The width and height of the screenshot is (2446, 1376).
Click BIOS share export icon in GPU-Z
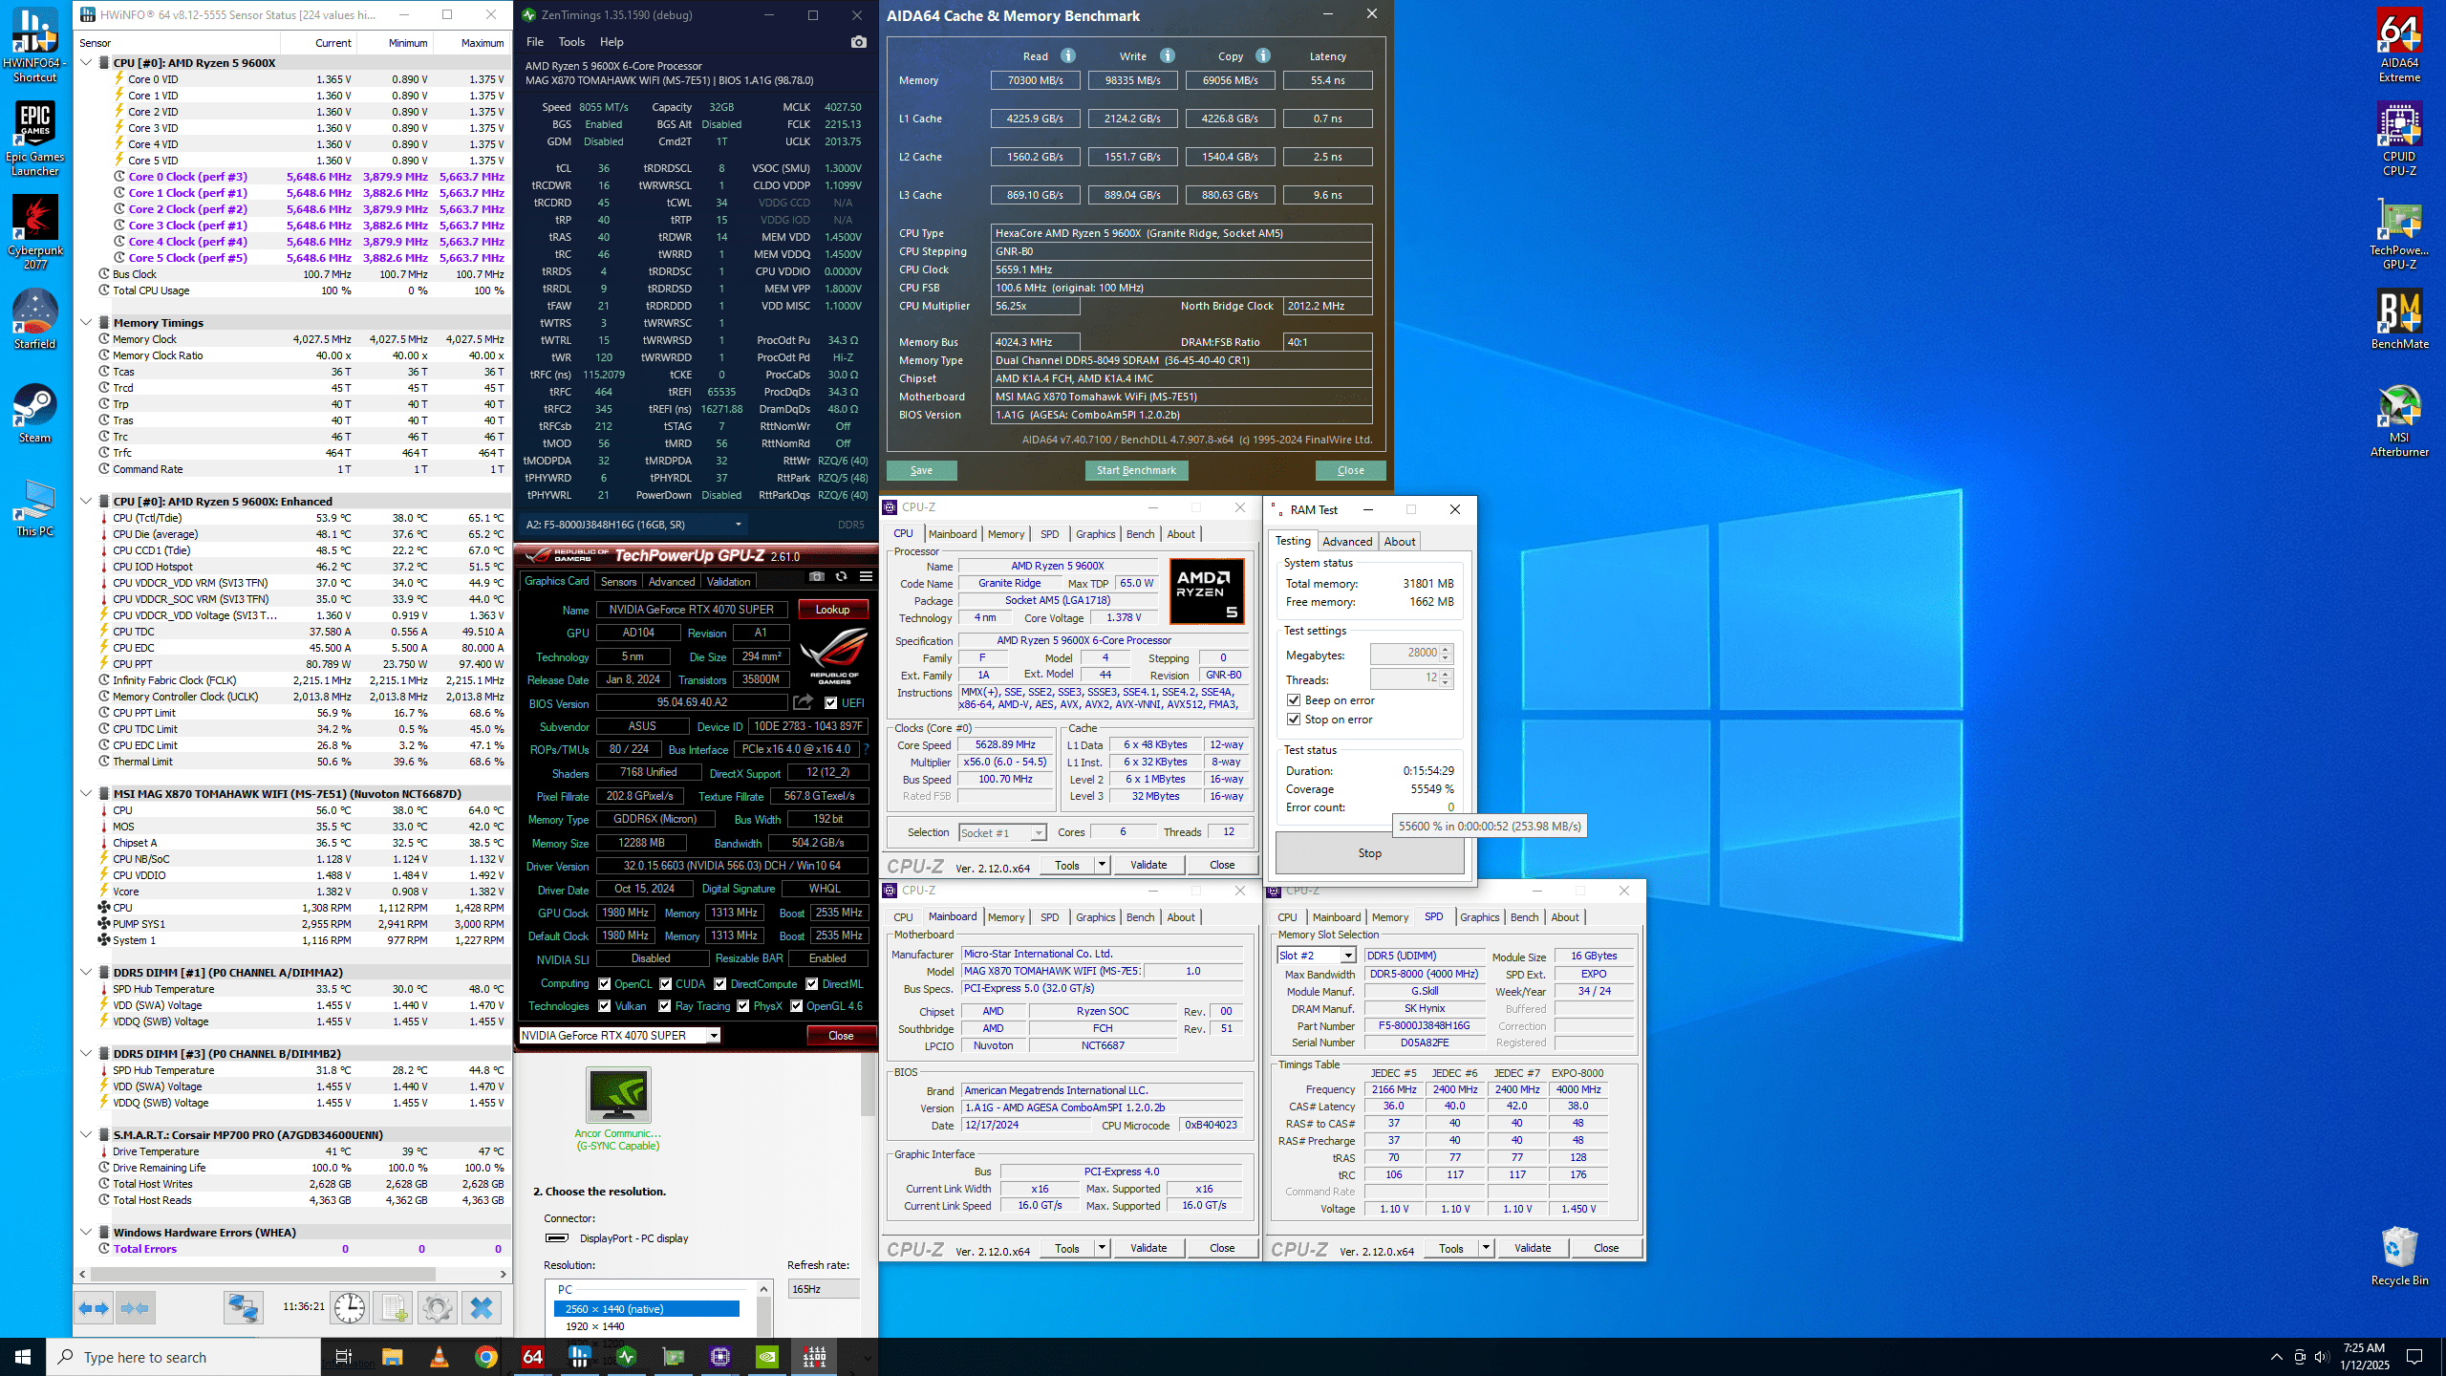(803, 702)
